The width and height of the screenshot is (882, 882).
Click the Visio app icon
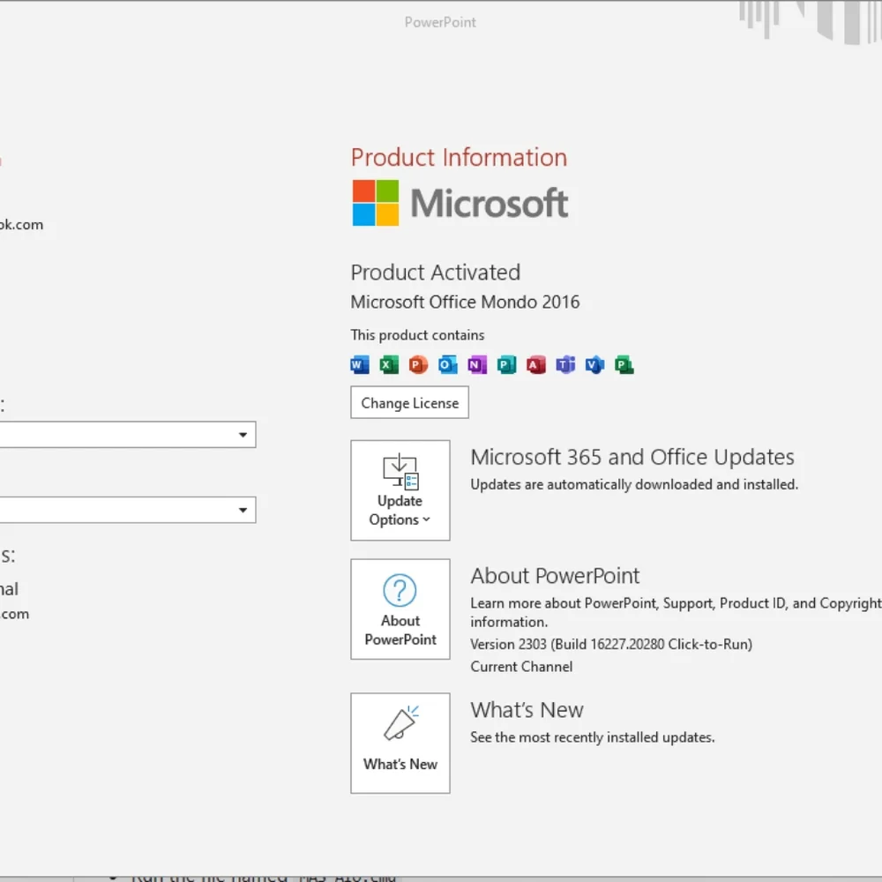(x=594, y=364)
